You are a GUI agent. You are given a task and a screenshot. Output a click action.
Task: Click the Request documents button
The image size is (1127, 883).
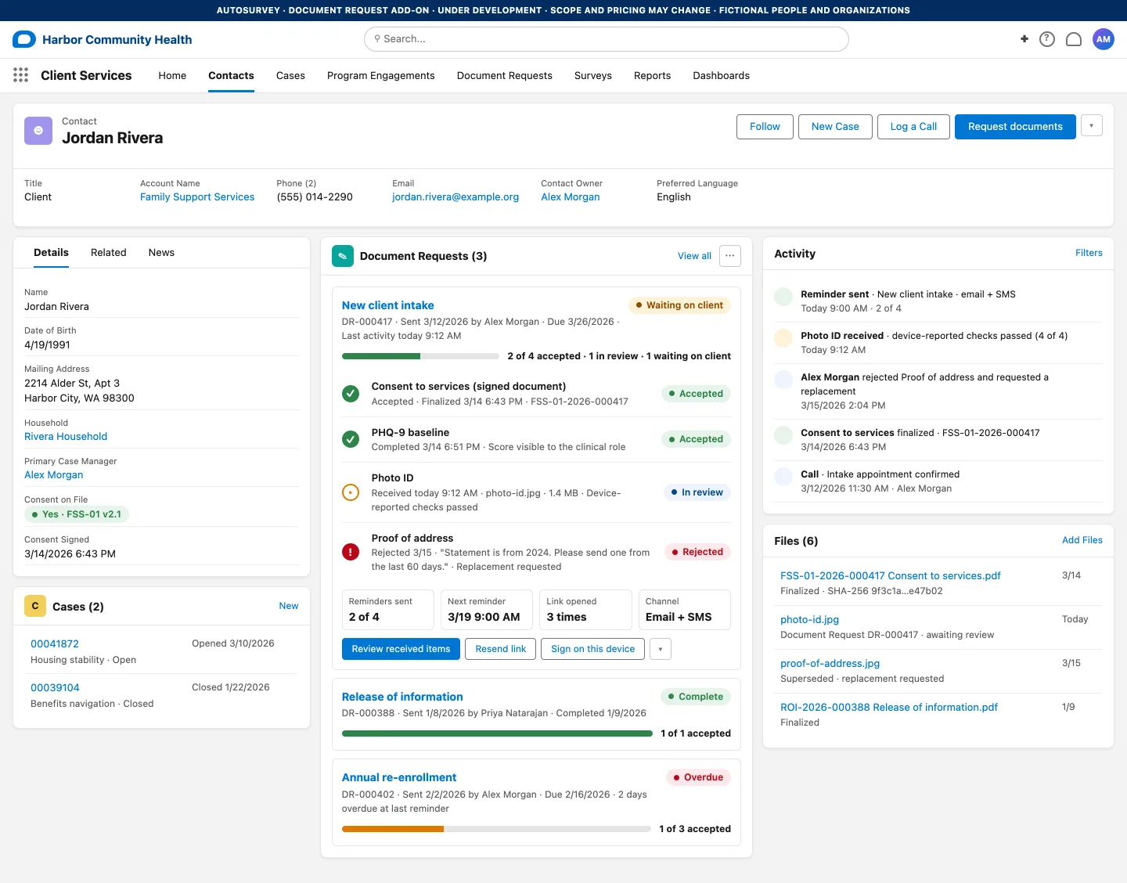coord(1015,127)
